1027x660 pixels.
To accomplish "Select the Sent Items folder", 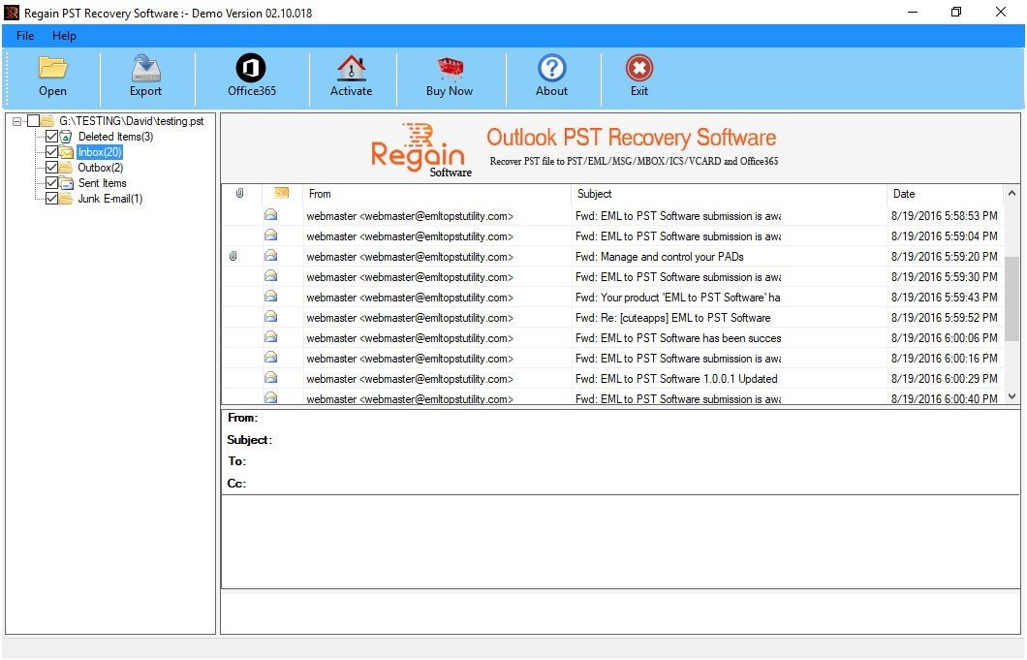I will [102, 183].
